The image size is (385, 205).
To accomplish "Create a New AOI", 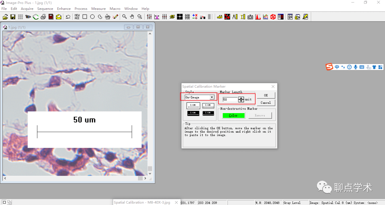I will click(77, 17).
